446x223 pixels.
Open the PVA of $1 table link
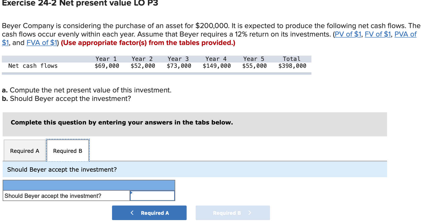406,34
